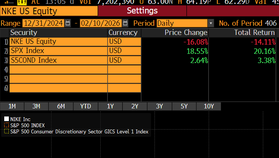Viewport: 279px width, 158px height.
Task: Click the USD currency cell for NKE
Action: (x=124, y=42)
